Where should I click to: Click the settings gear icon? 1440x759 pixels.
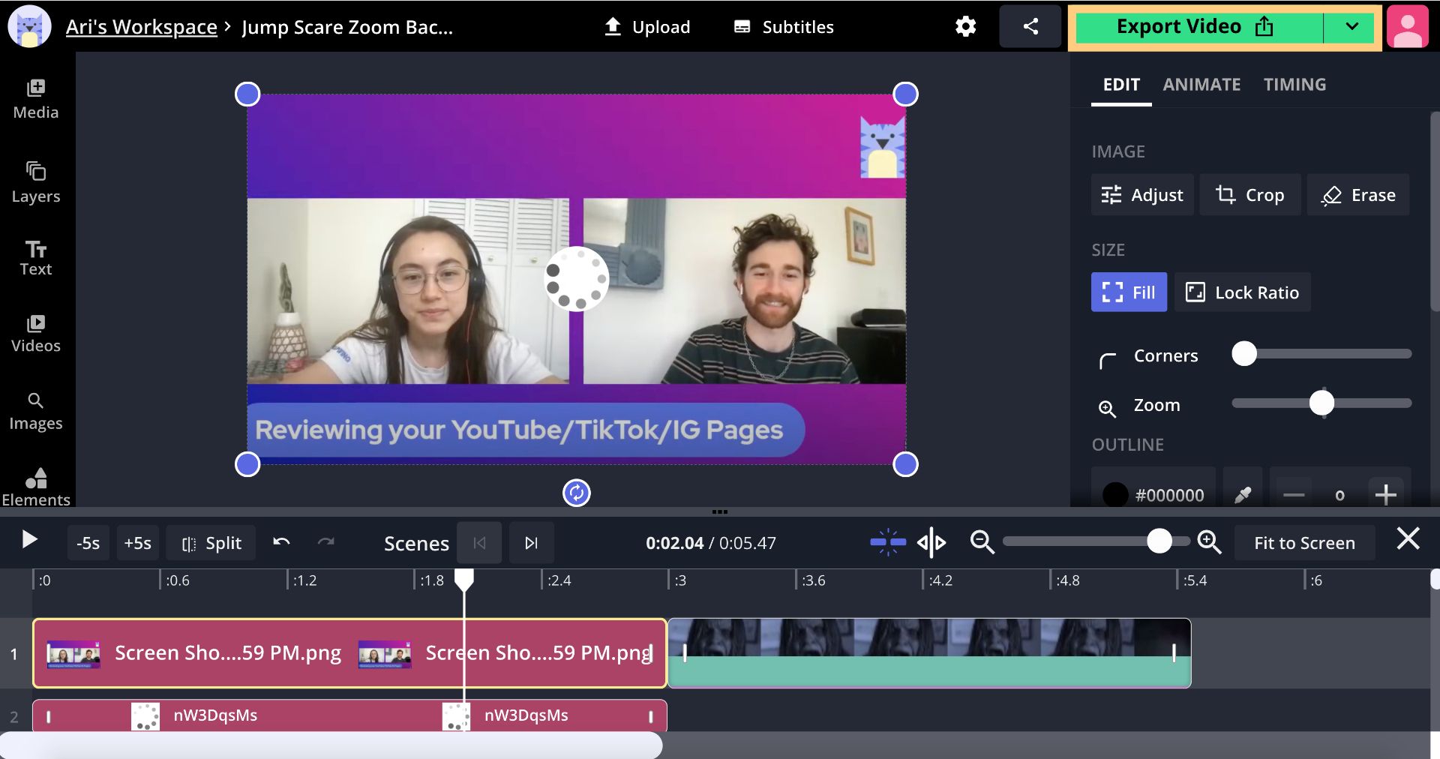965,27
